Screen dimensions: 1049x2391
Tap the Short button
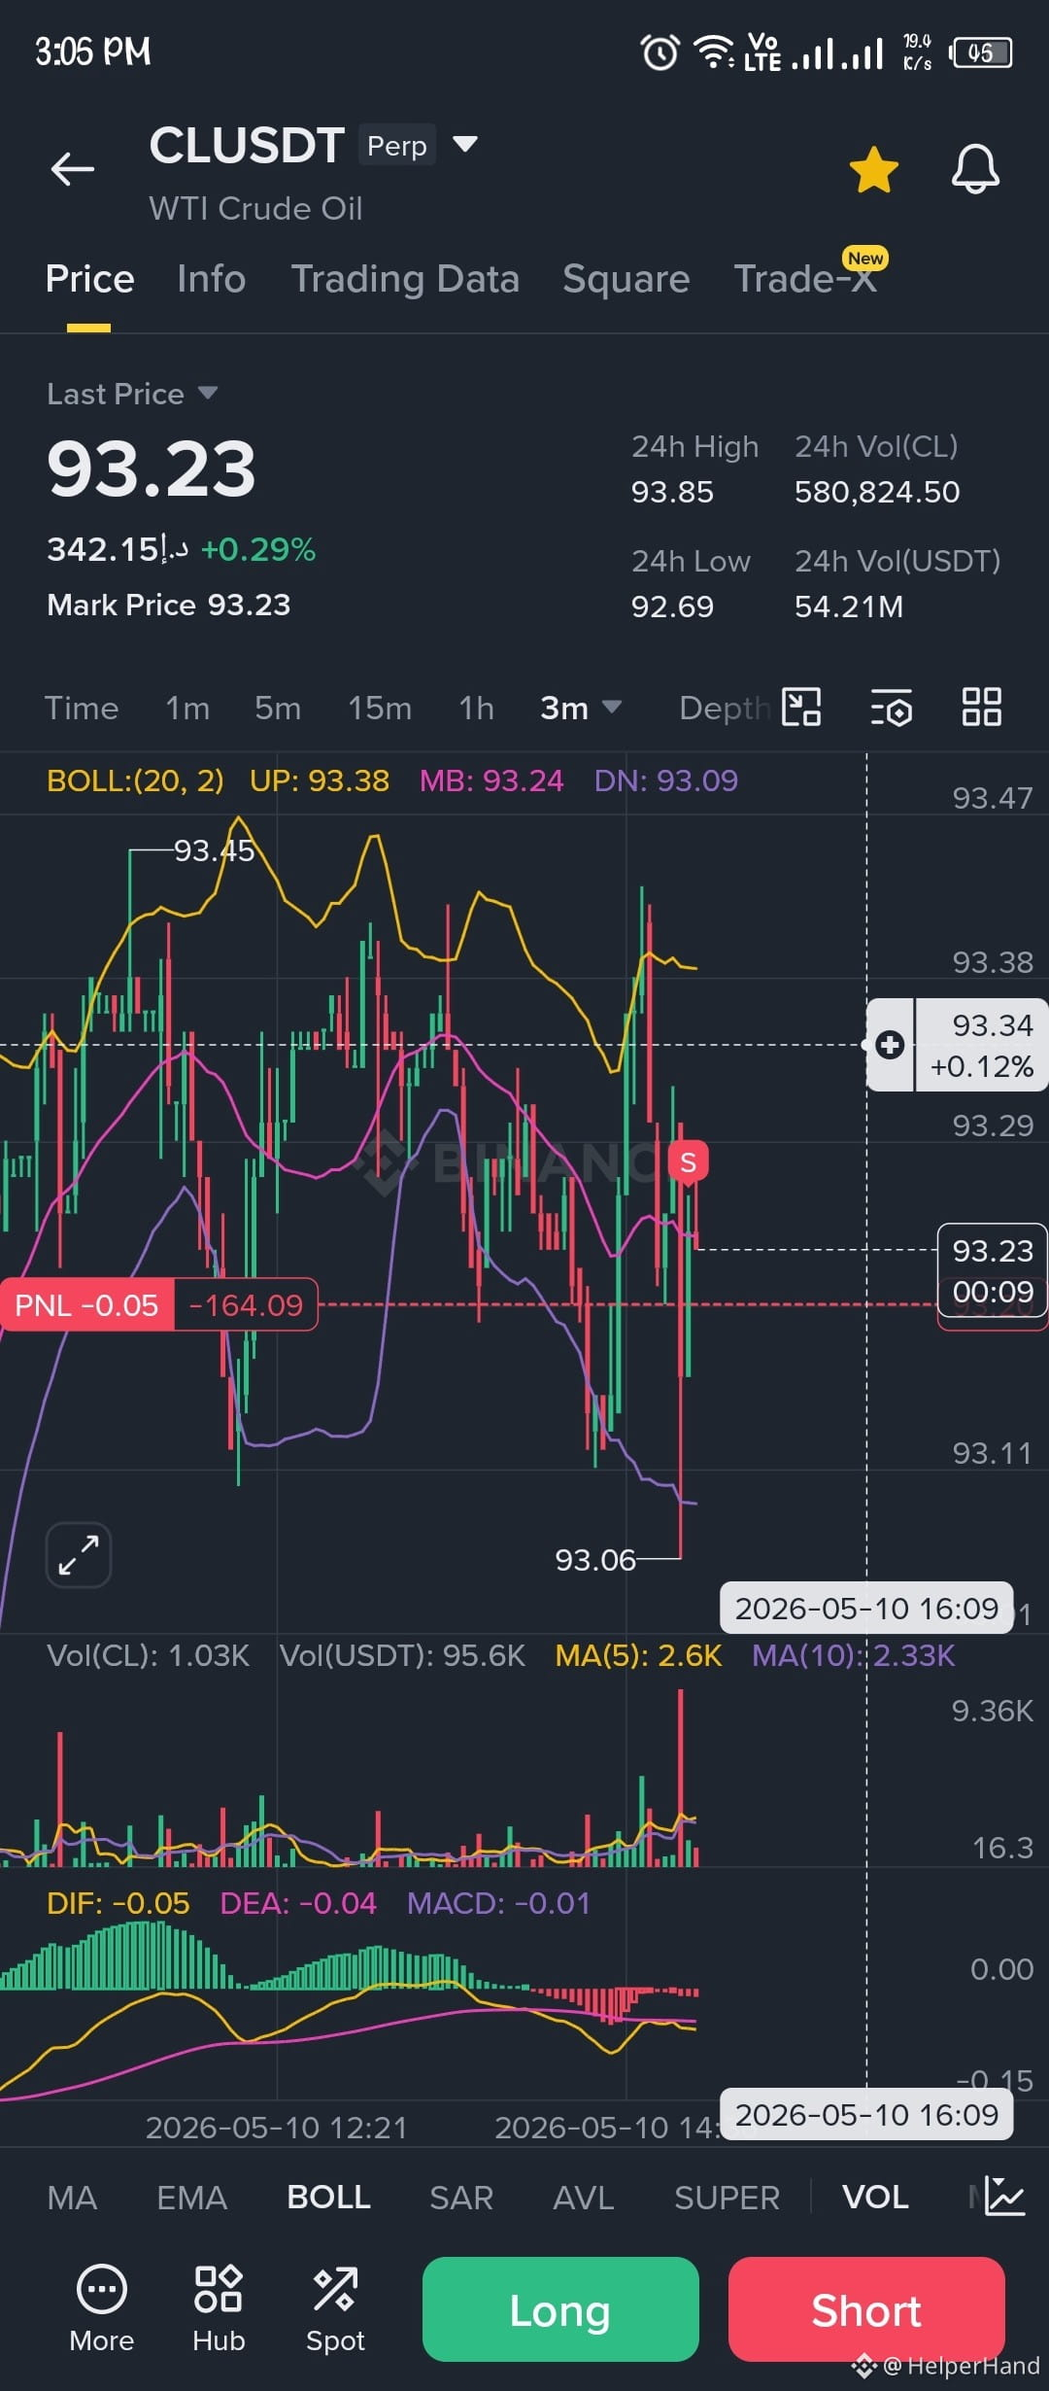pyautogui.click(x=866, y=2309)
